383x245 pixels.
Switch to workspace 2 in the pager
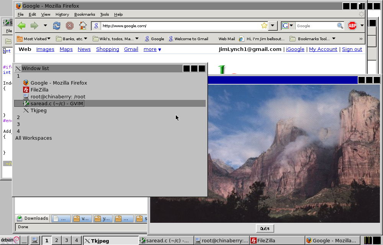57,240
